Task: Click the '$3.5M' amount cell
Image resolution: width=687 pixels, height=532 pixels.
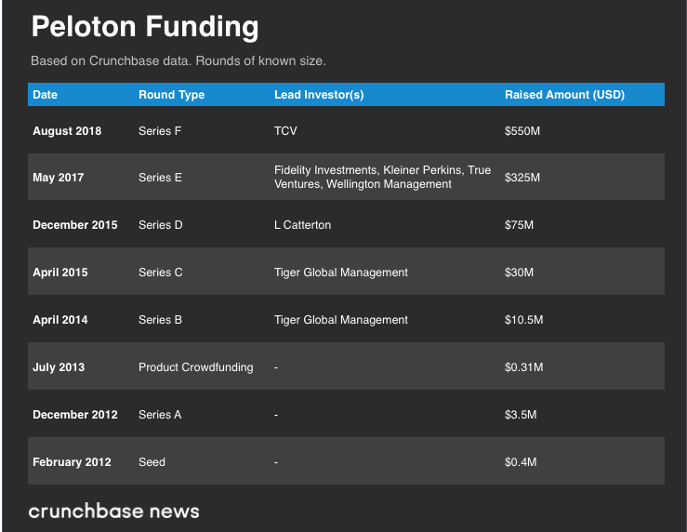Action: pos(521,415)
